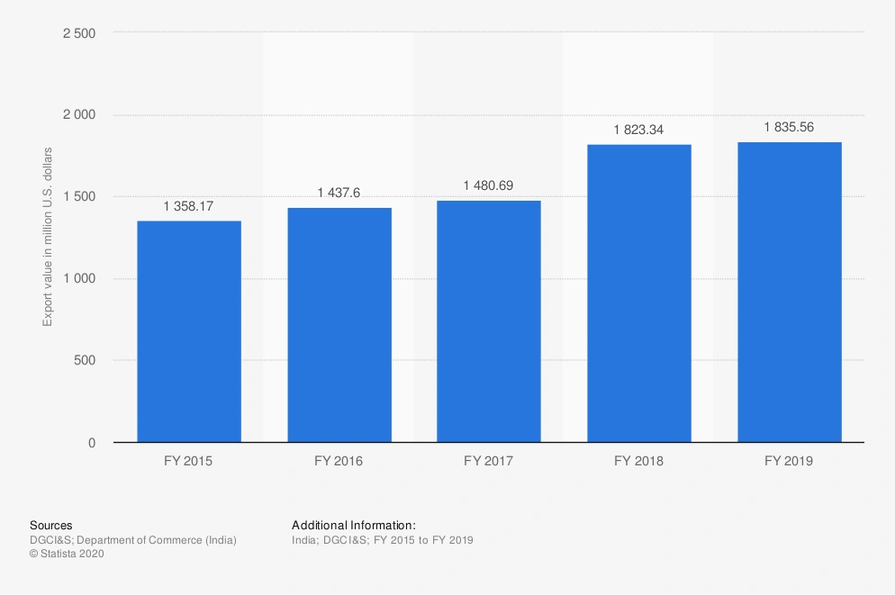Screen dimensions: 895x595
Task: Click the FY 2019 bar
Action: click(790, 292)
